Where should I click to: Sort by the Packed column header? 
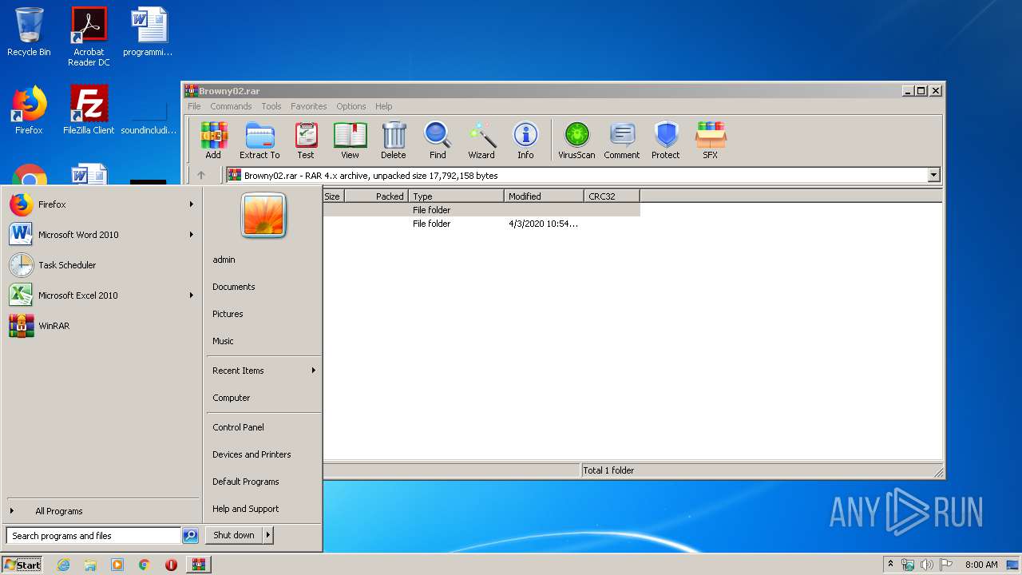click(x=376, y=196)
